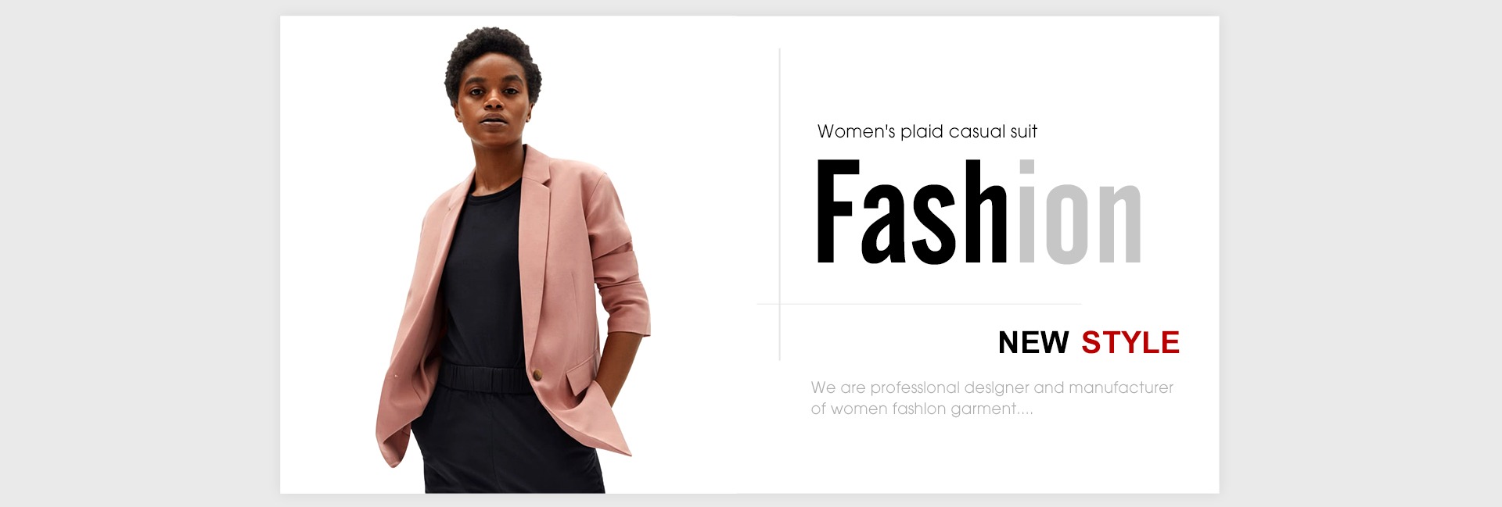Click the large Fashion headline
Screen dimensions: 1502x507
[979, 212]
